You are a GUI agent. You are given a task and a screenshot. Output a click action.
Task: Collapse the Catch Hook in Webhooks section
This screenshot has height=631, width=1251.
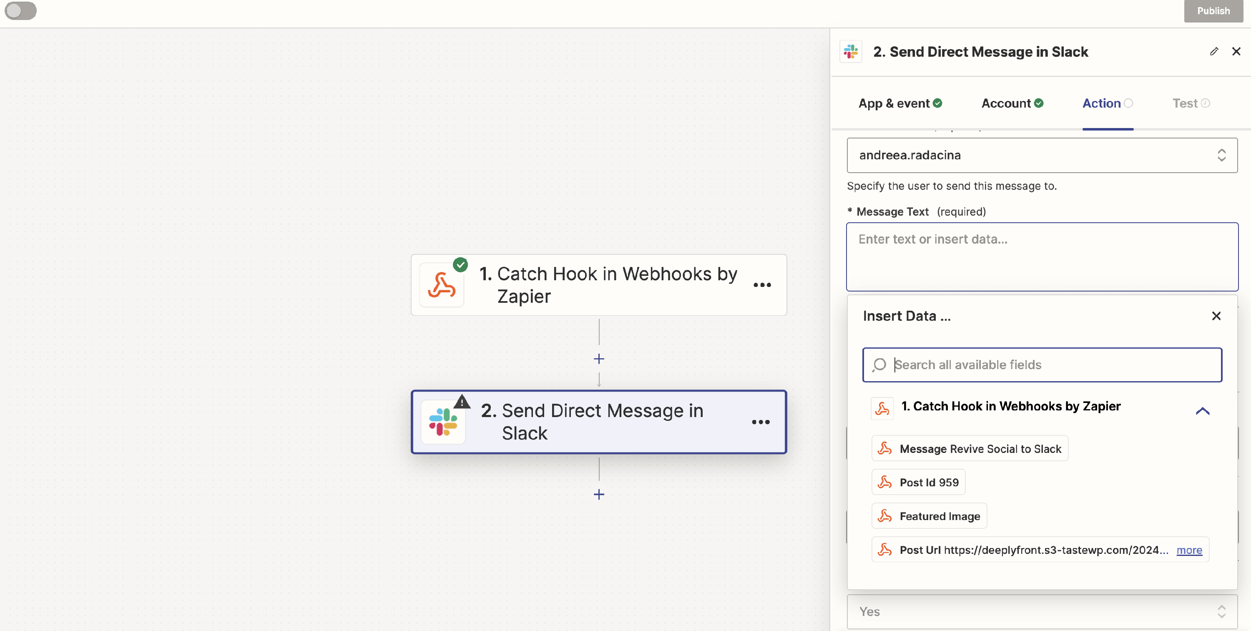pyautogui.click(x=1203, y=411)
